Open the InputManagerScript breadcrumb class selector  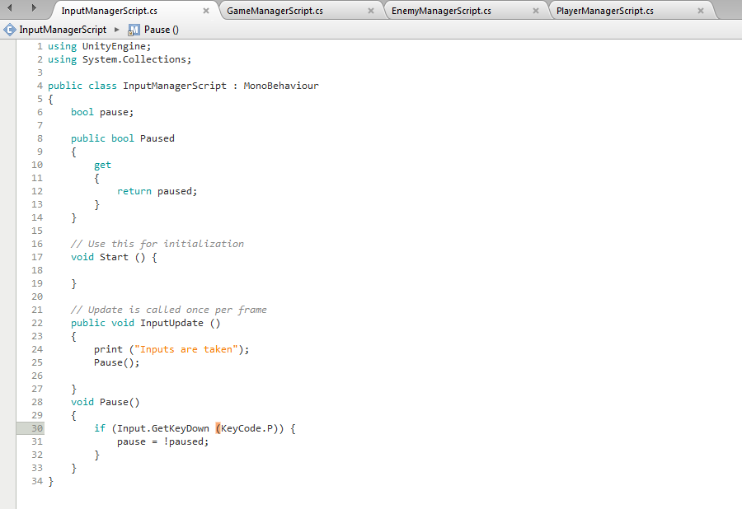63,30
